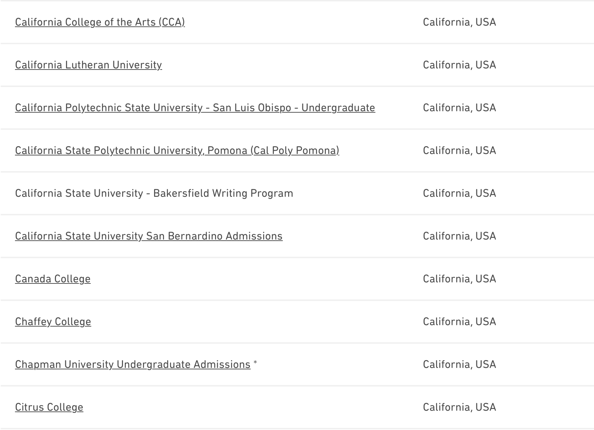
Task: Click the location cell in the CCA row
Action: pyautogui.click(x=459, y=22)
